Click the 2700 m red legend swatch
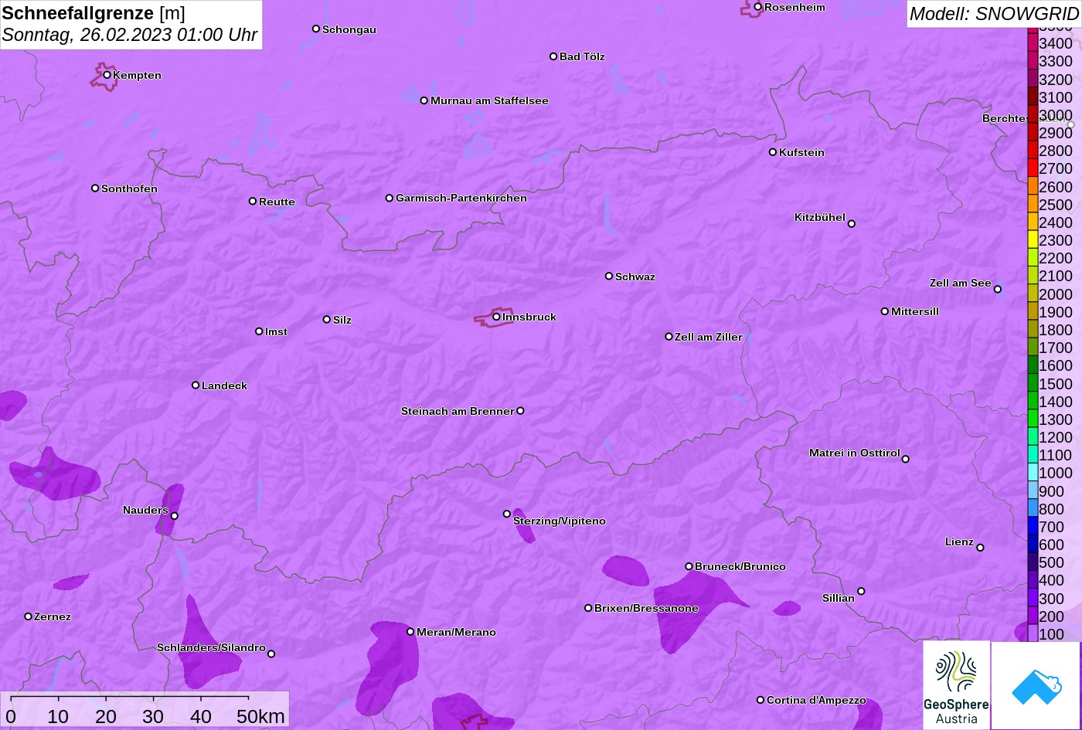Viewport: 1082px width, 730px height. point(1033,168)
